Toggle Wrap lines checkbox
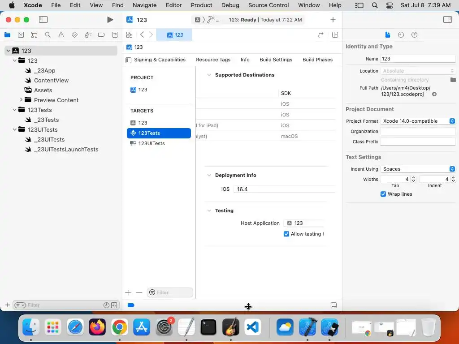459x344 pixels. (x=383, y=194)
